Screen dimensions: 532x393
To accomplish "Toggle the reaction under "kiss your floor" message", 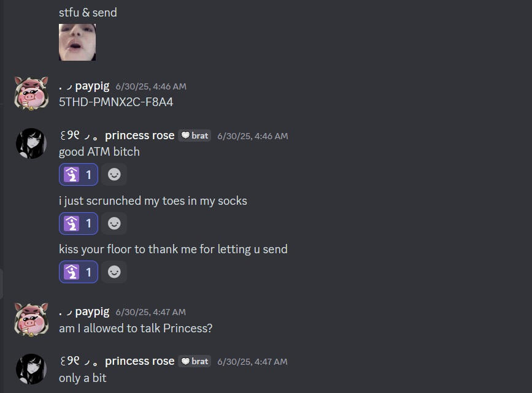I will [x=79, y=272].
